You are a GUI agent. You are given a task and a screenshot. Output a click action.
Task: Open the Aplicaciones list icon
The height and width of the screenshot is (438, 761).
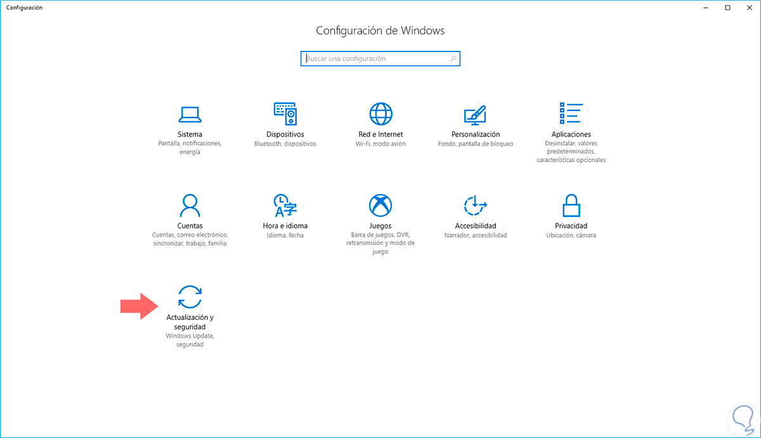point(571,114)
